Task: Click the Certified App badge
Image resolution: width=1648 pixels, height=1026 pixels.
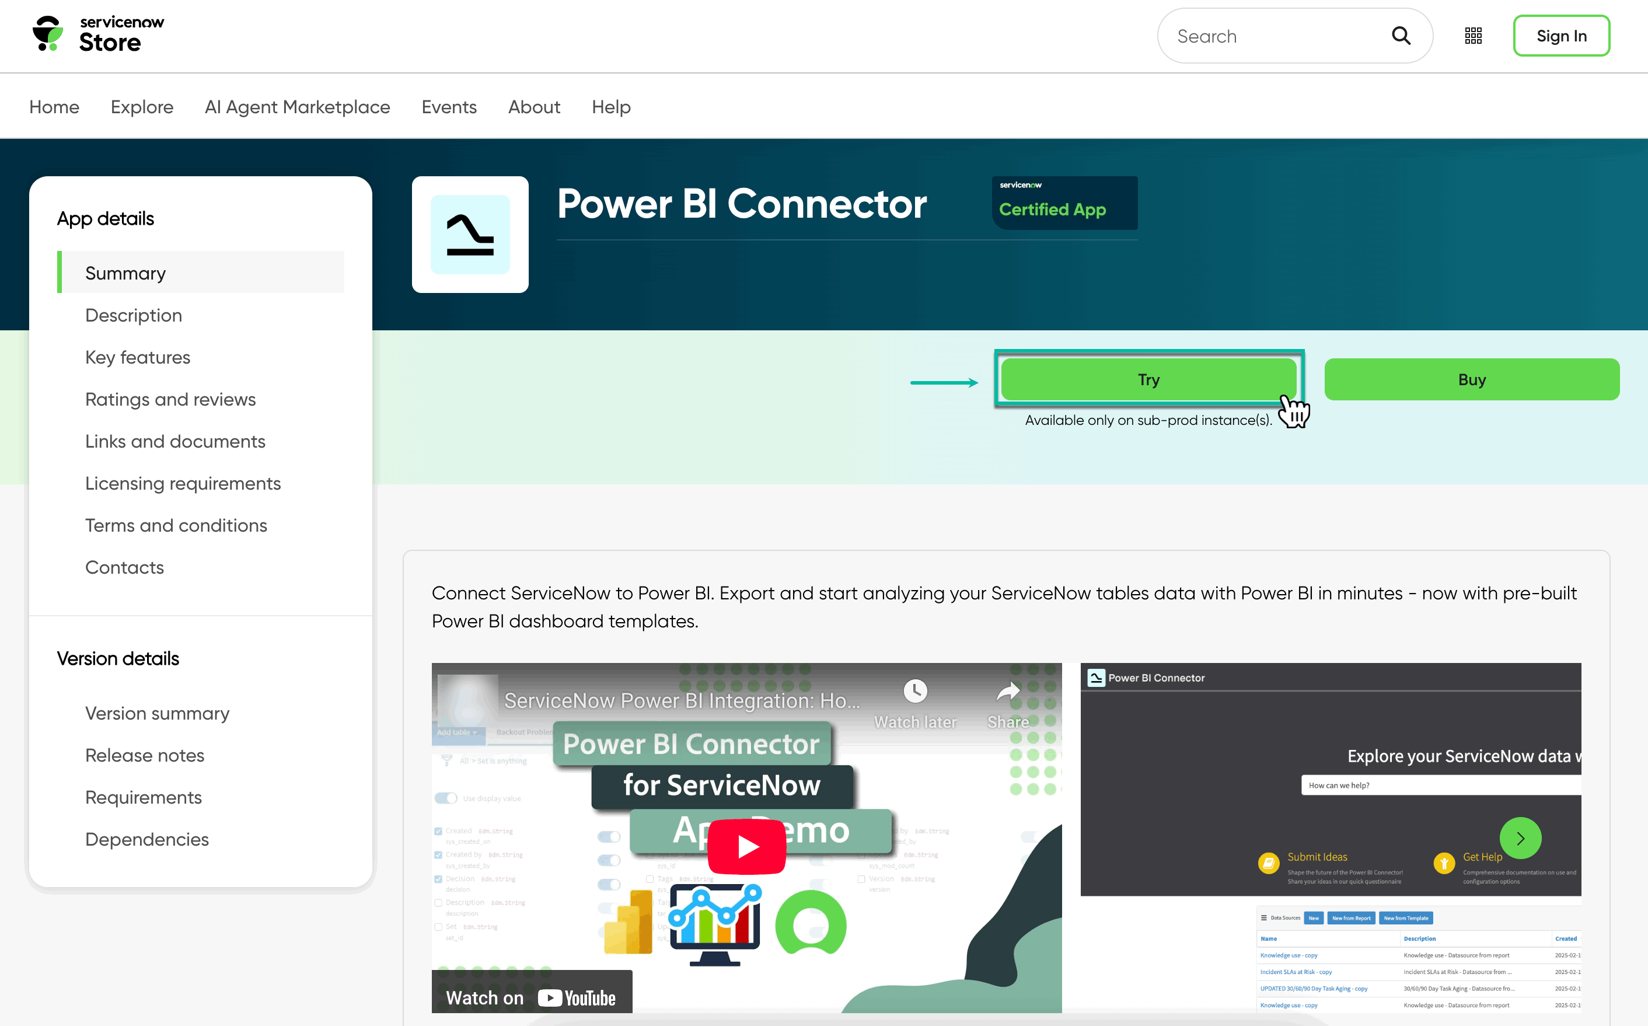Action: tap(1064, 203)
